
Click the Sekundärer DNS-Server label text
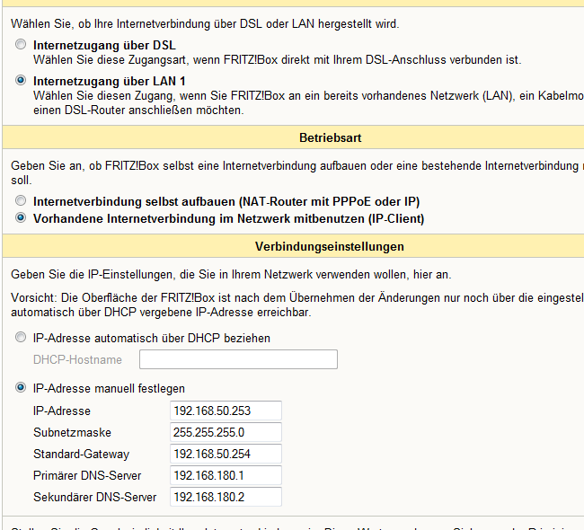[94, 497]
